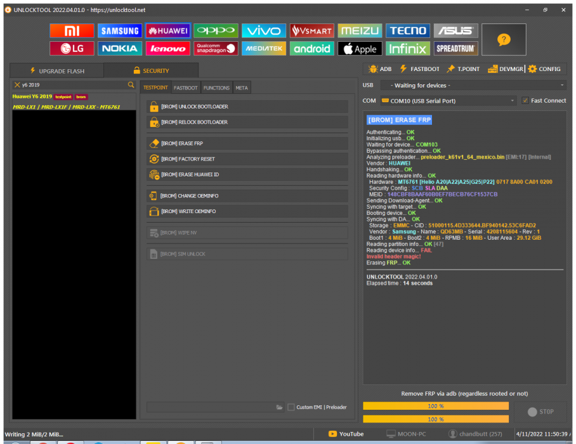Click the Invalid header magic! error line
Screen dimensions: 576x444
pyautogui.click(x=393, y=256)
